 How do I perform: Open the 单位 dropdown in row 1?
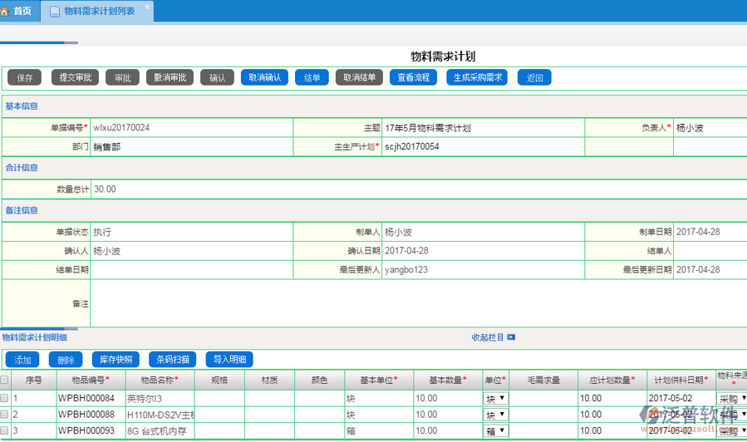[496, 398]
